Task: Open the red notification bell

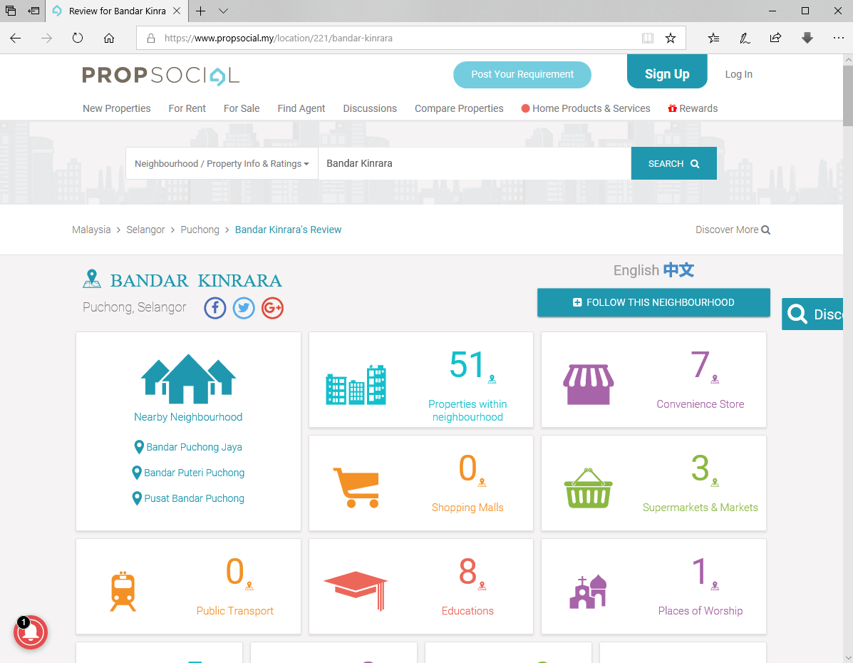Action: click(x=31, y=632)
